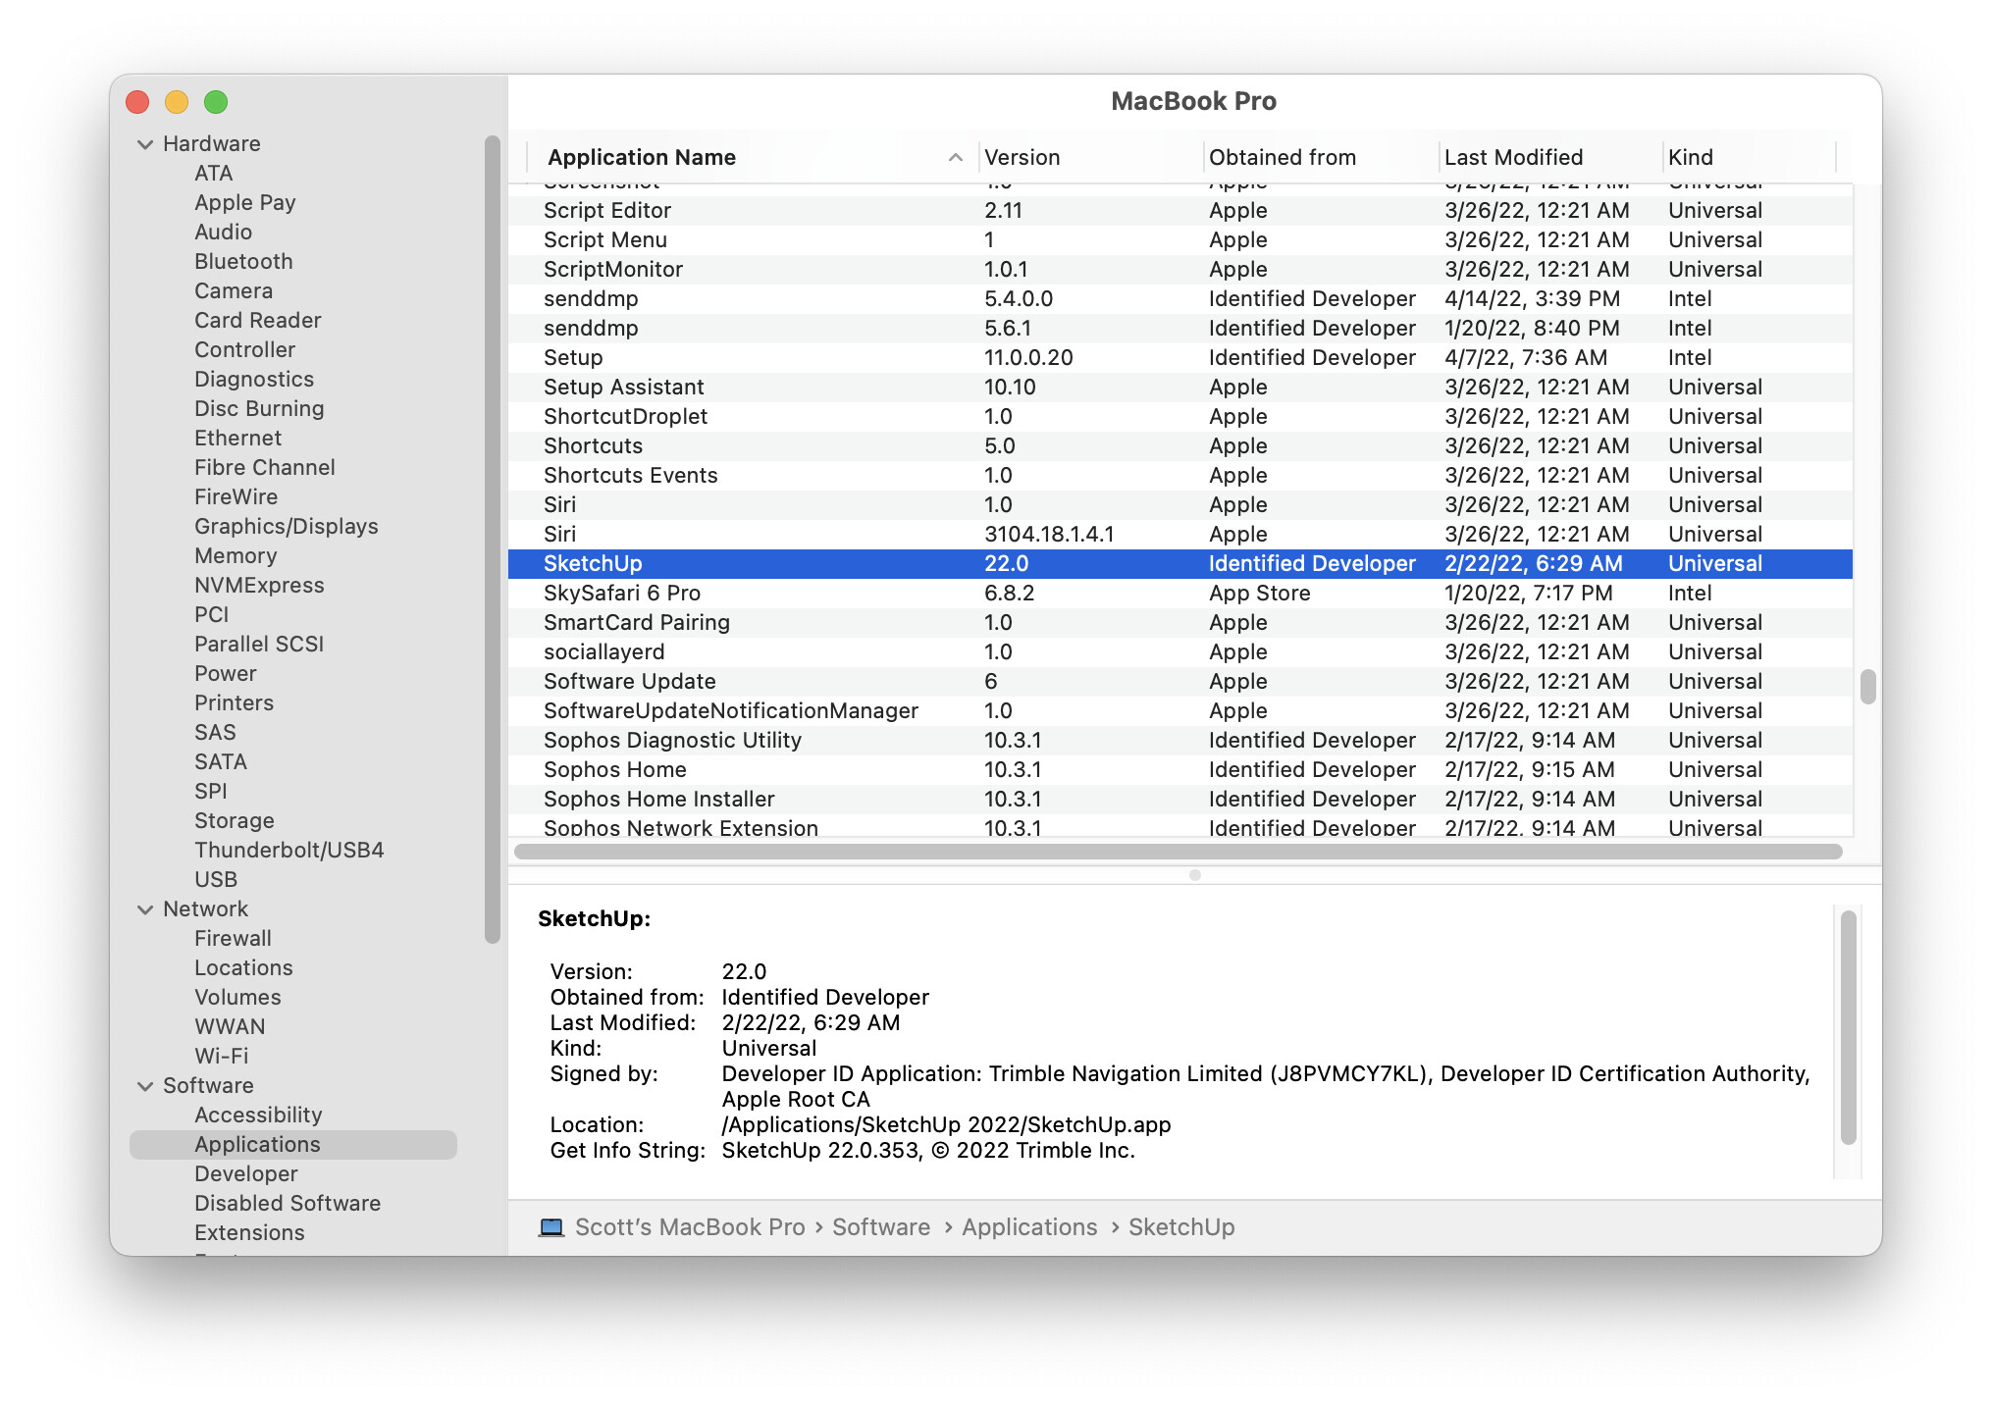Select SoftwareUpdateNotificationManager row

tap(1180, 711)
